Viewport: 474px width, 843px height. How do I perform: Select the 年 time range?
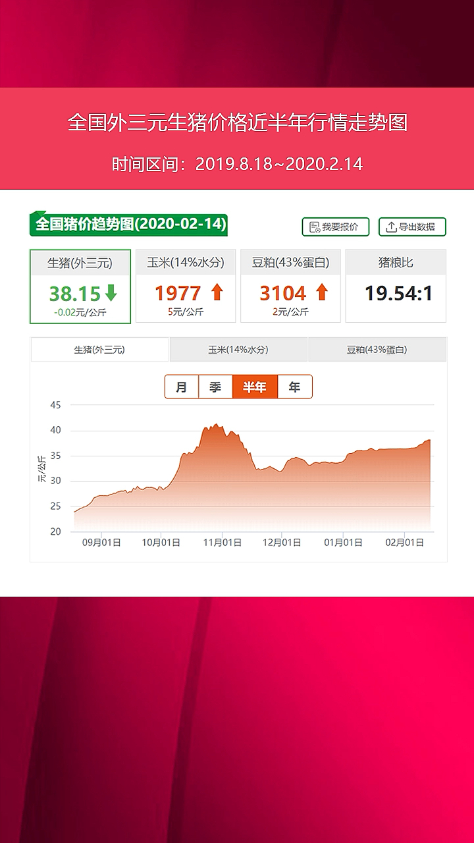tap(294, 387)
